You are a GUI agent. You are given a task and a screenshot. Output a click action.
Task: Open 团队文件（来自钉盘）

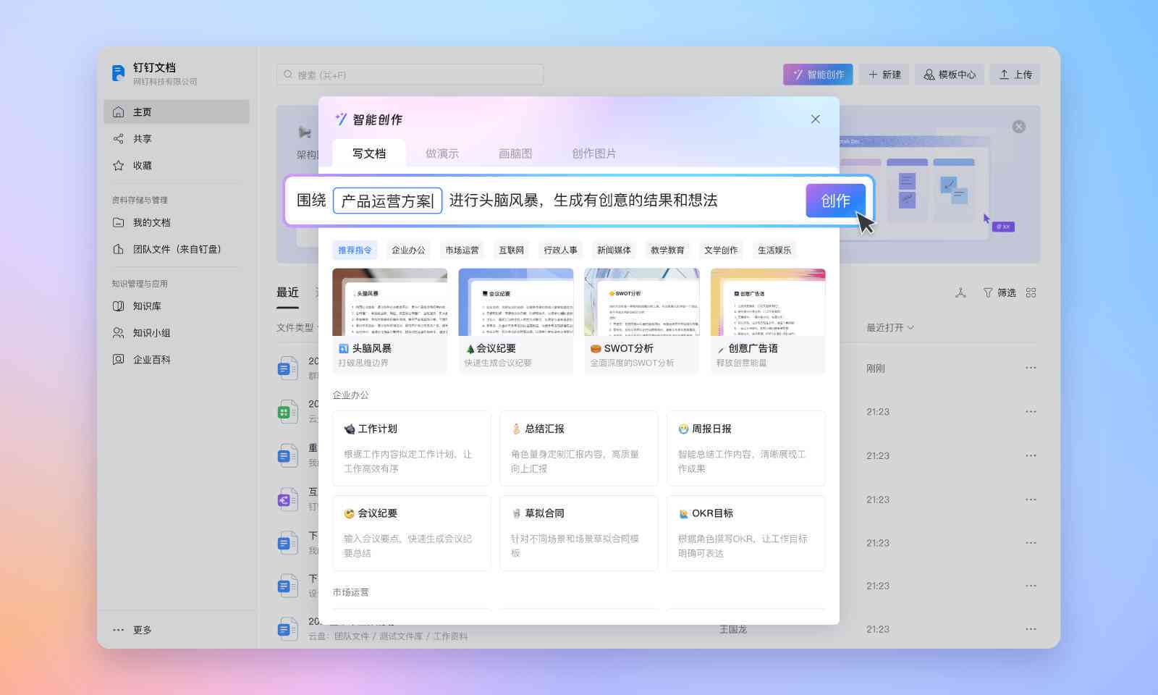pyautogui.click(x=177, y=249)
